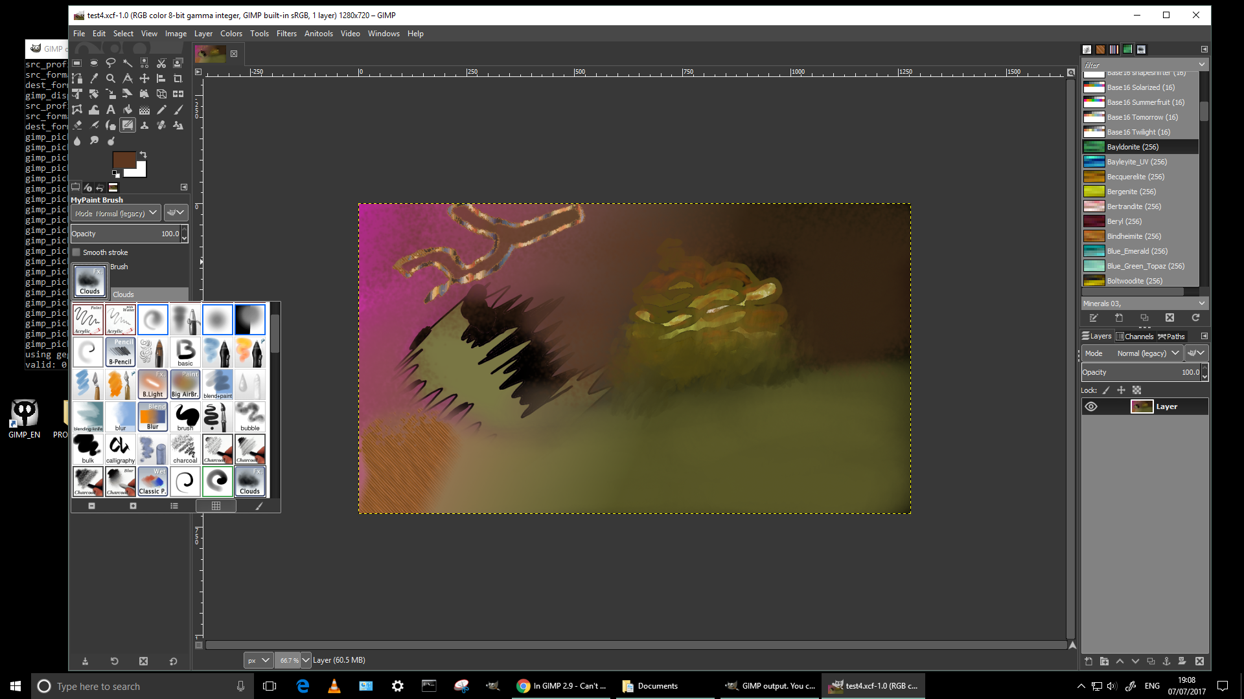Switch to the Paths tab
The image size is (1244, 699).
(1171, 336)
